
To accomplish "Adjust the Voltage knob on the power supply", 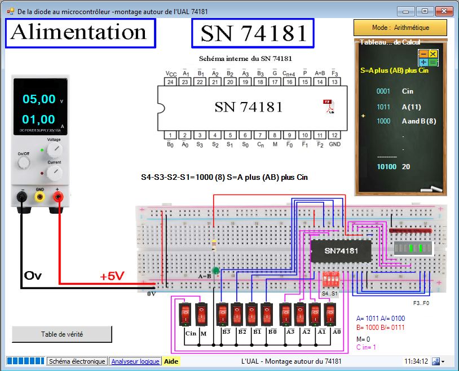I will (55, 150).
